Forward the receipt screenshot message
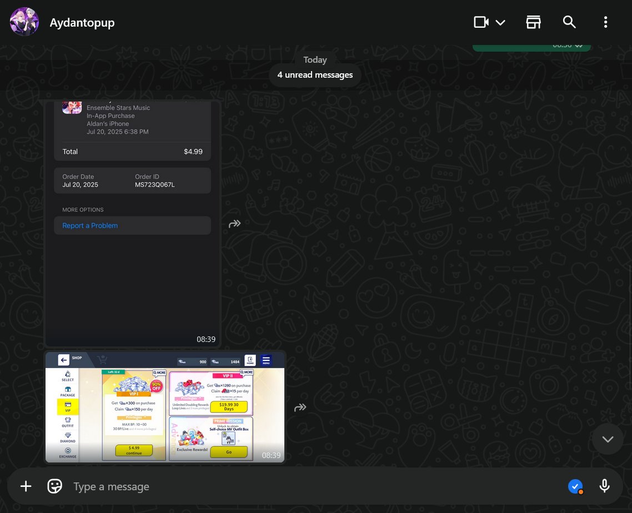 [x=234, y=224]
